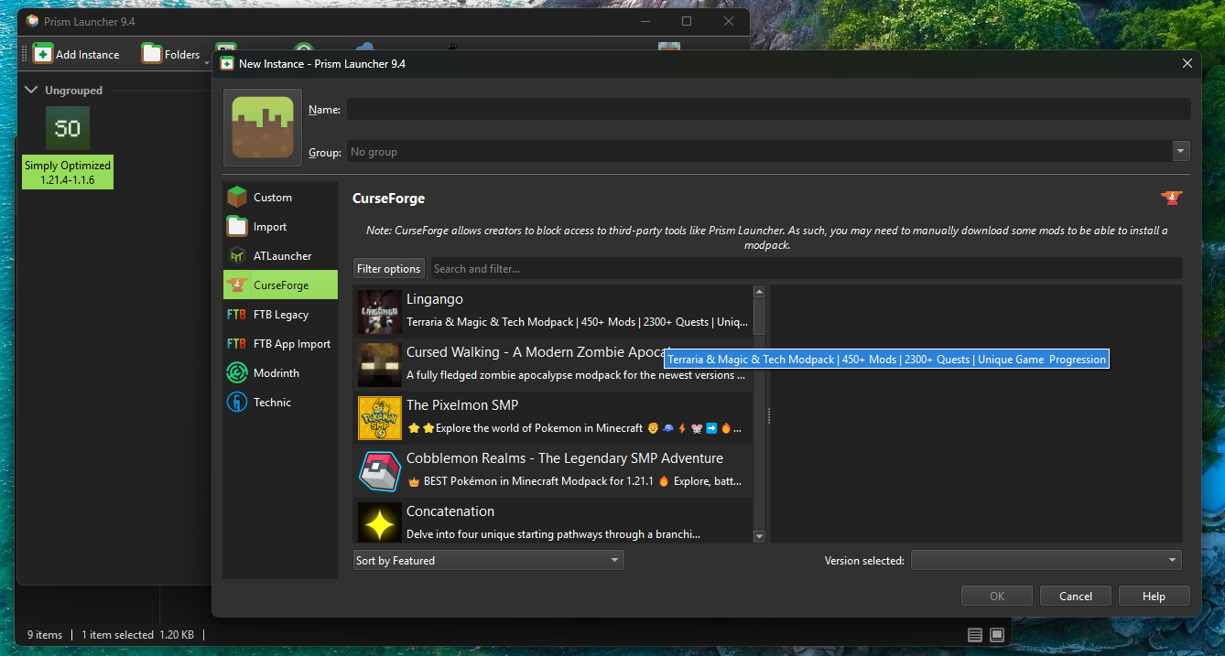Click the Search and filter box

[x=806, y=268]
